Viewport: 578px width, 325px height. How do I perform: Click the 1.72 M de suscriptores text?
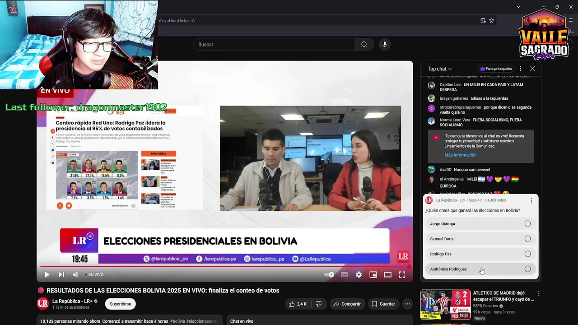(71, 307)
